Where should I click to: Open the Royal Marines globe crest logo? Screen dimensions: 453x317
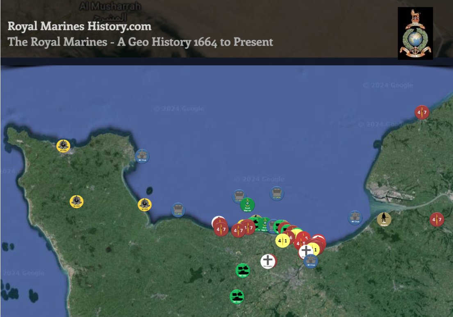click(x=415, y=33)
